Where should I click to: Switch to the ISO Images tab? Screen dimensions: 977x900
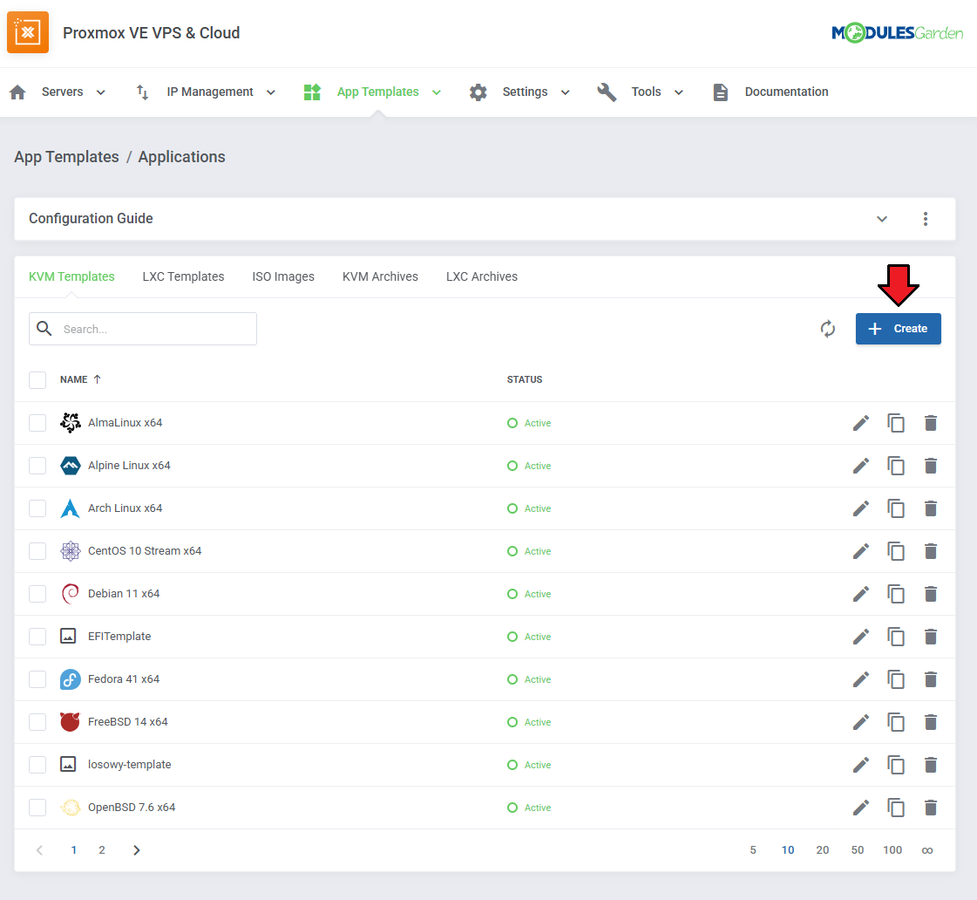(283, 276)
